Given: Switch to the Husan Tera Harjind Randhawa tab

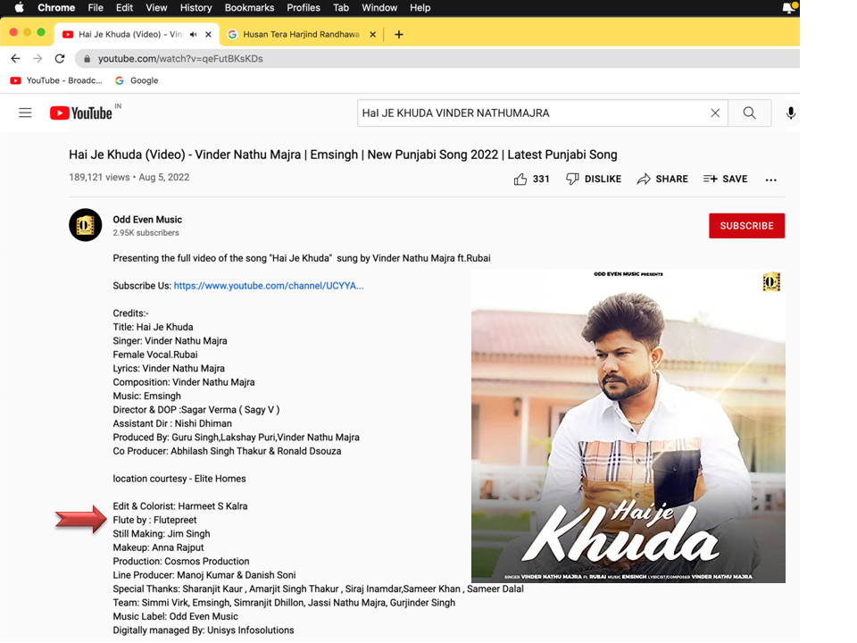Looking at the screenshot, I should click(299, 35).
